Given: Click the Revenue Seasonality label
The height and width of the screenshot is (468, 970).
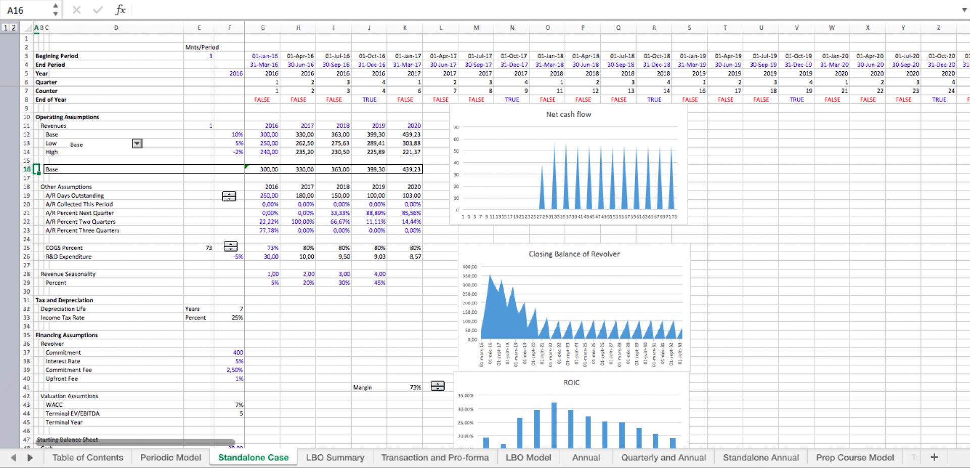Looking at the screenshot, I should coord(68,274).
